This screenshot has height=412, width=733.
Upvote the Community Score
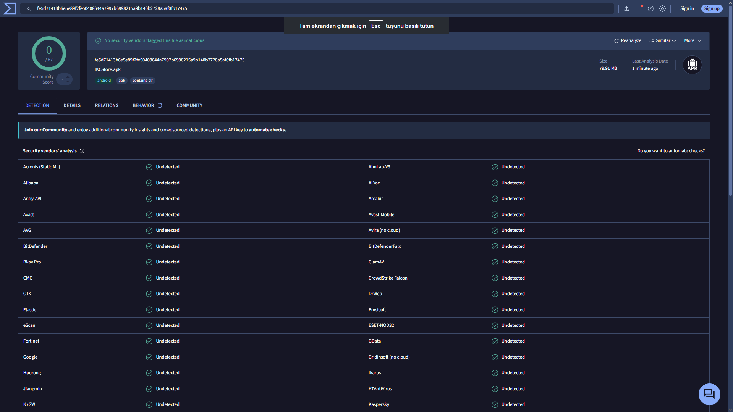point(68,77)
